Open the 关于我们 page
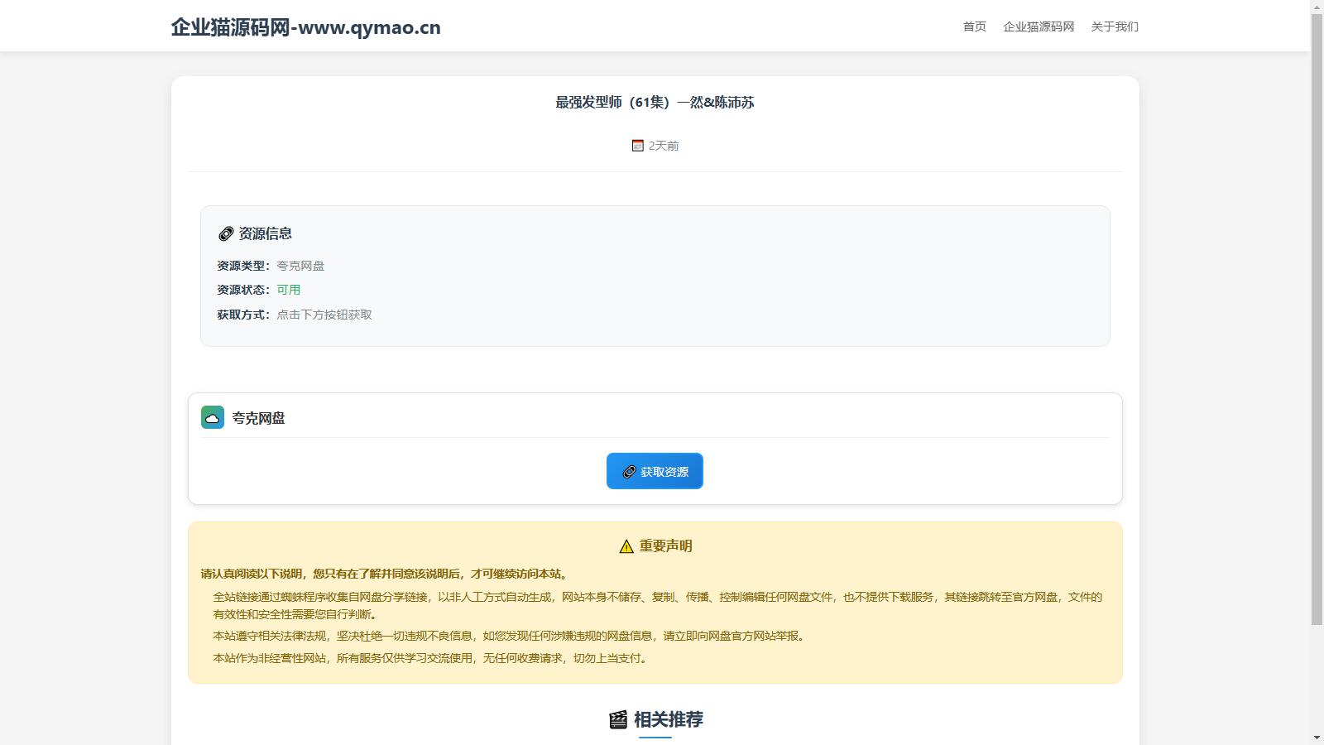This screenshot has height=745, width=1324. click(x=1114, y=26)
